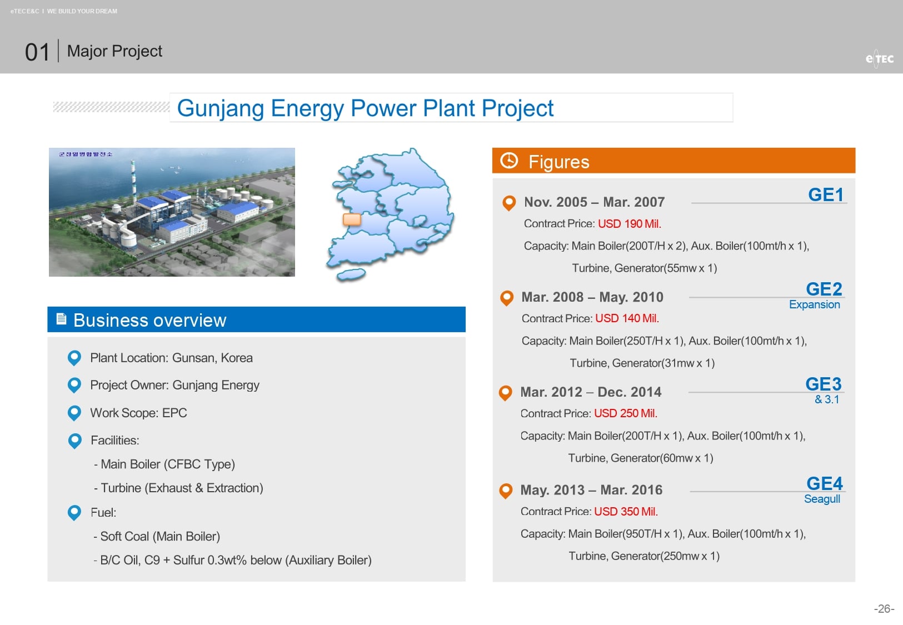Screen dimensions: 903x625
Task: Click the 'Nov. 2005 – Mar. 2007' date range
Action: pos(594,202)
